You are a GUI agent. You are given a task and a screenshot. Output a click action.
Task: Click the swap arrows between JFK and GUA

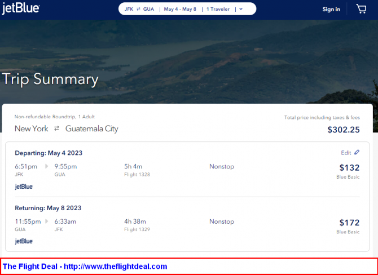138,9
